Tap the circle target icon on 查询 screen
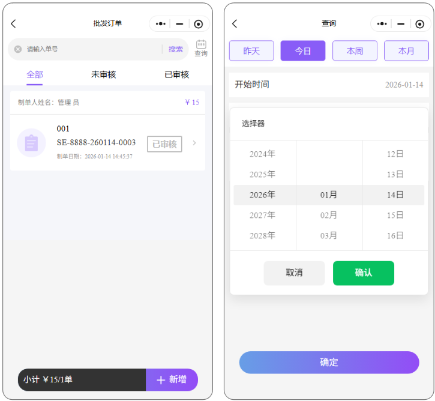The width and height of the screenshot is (435, 401). (420, 24)
